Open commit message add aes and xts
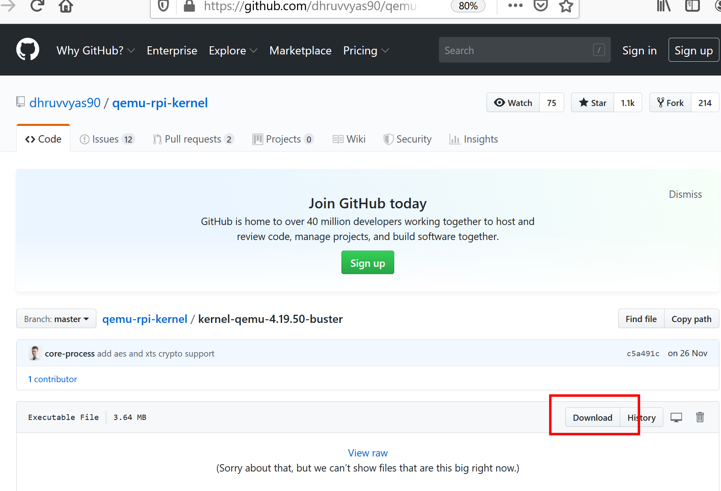The width and height of the screenshot is (721, 491). (156, 353)
